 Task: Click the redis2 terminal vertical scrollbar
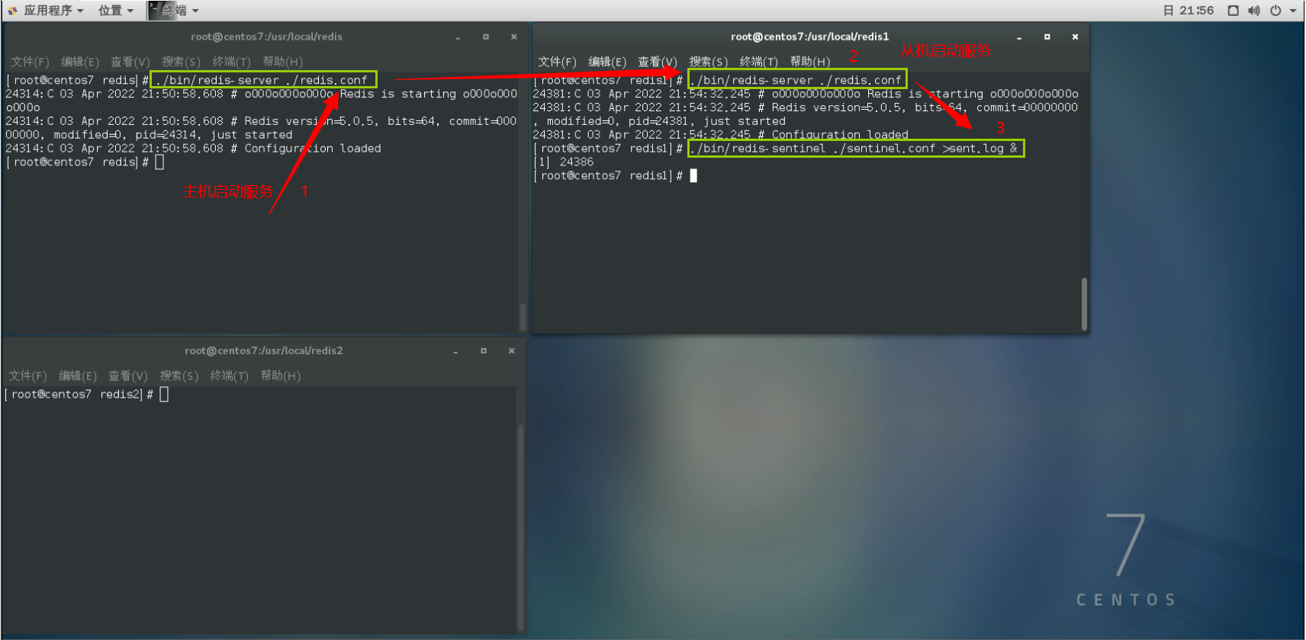(521, 526)
